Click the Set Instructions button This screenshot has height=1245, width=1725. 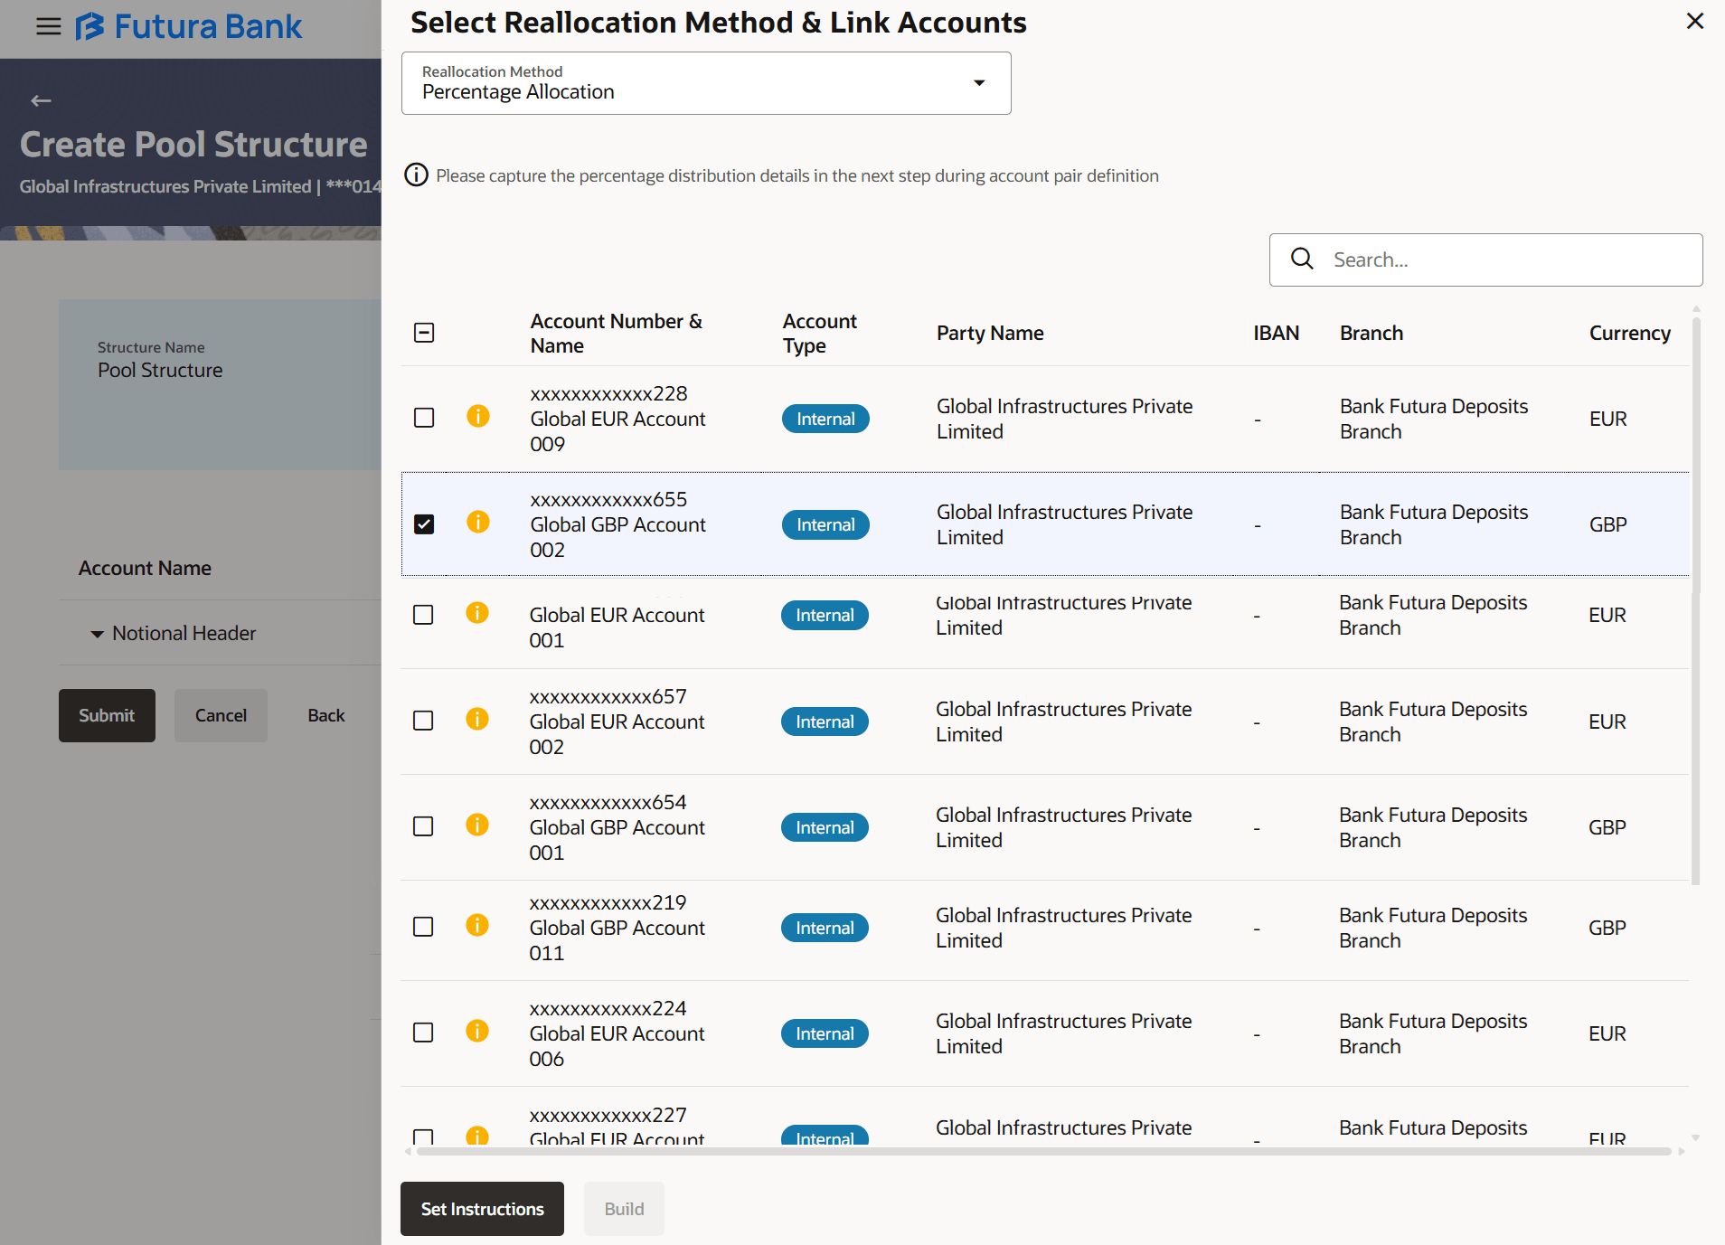pos(482,1209)
